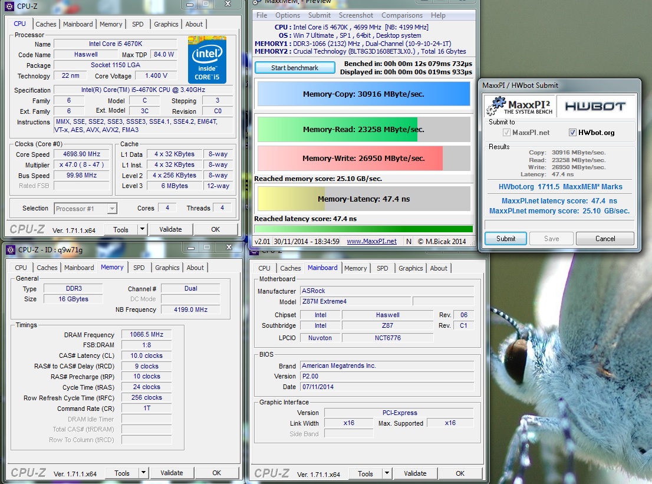Image resolution: width=652 pixels, height=484 pixels.
Task: Click the DRAM Frequency 1066.5 MHz value
Action: click(x=146, y=334)
